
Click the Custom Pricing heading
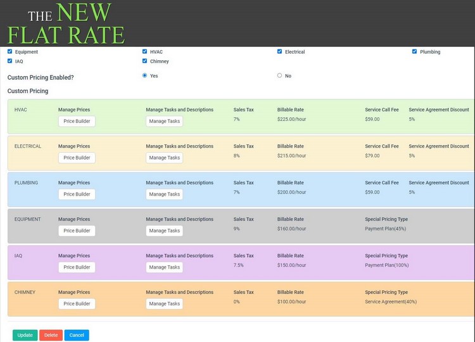click(28, 91)
